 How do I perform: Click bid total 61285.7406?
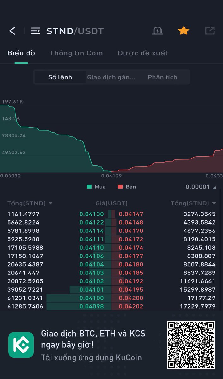pos(25,306)
